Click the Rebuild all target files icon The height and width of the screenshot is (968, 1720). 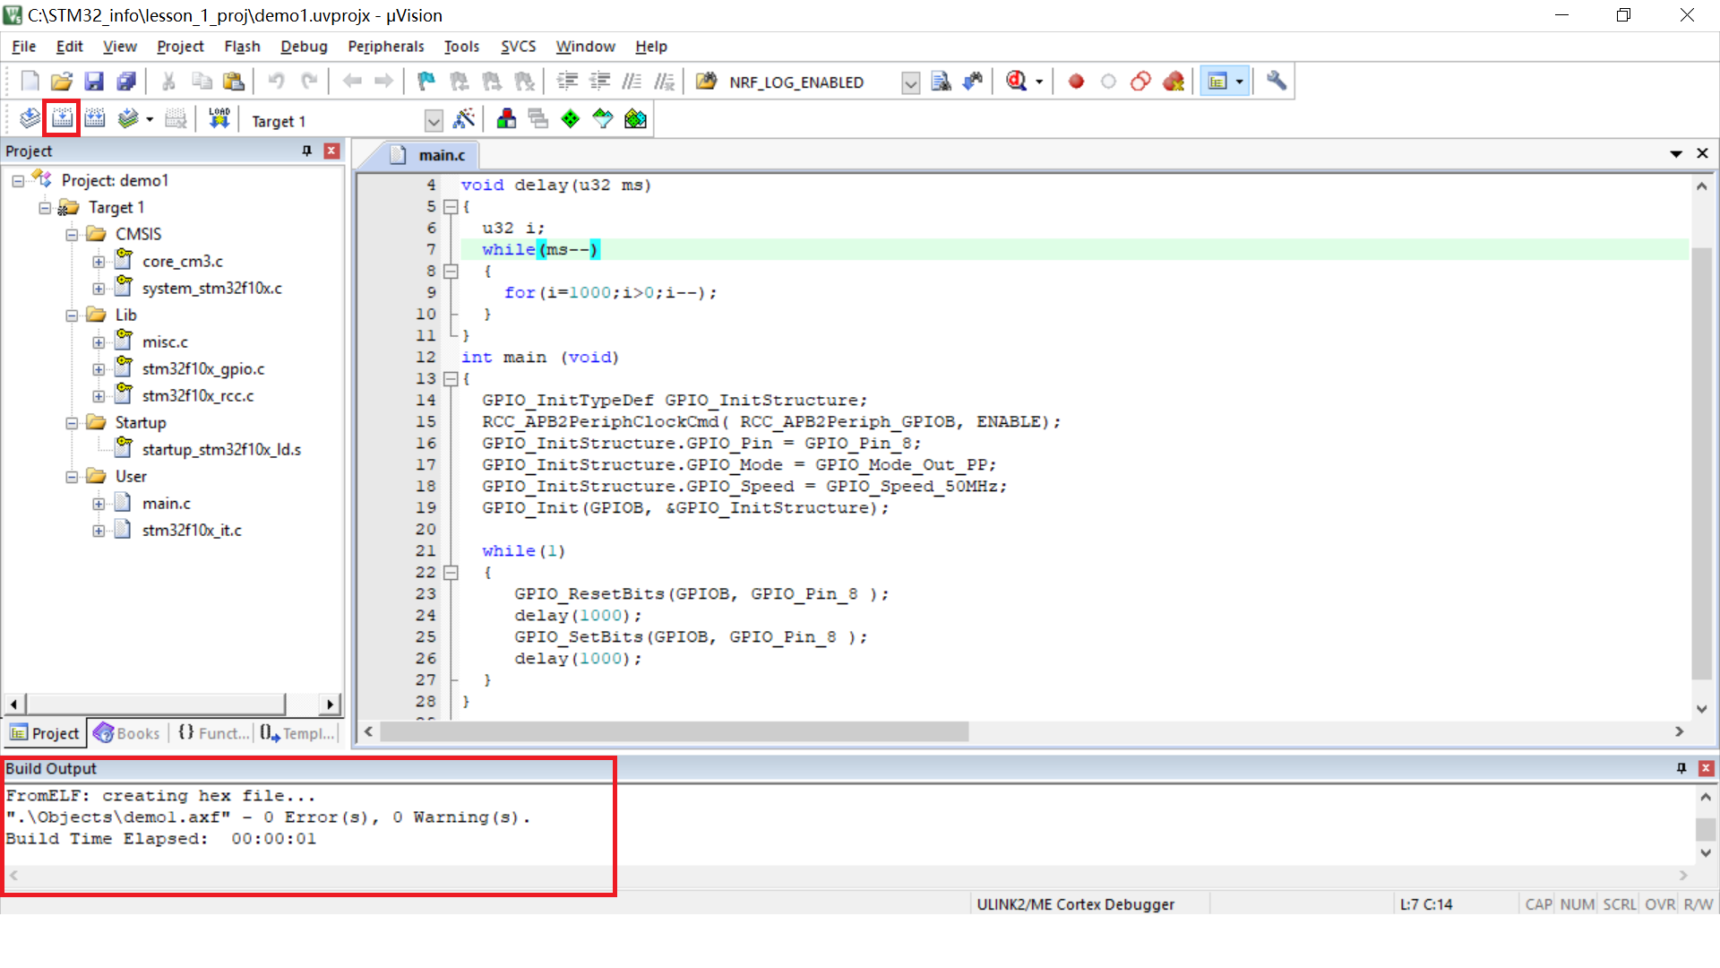tap(95, 119)
